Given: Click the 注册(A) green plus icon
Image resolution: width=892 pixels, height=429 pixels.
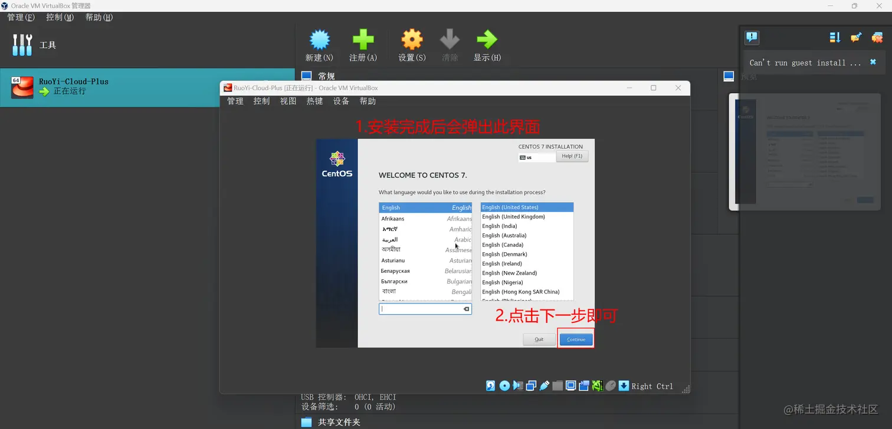Looking at the screenshot, I should pos(363,40).
